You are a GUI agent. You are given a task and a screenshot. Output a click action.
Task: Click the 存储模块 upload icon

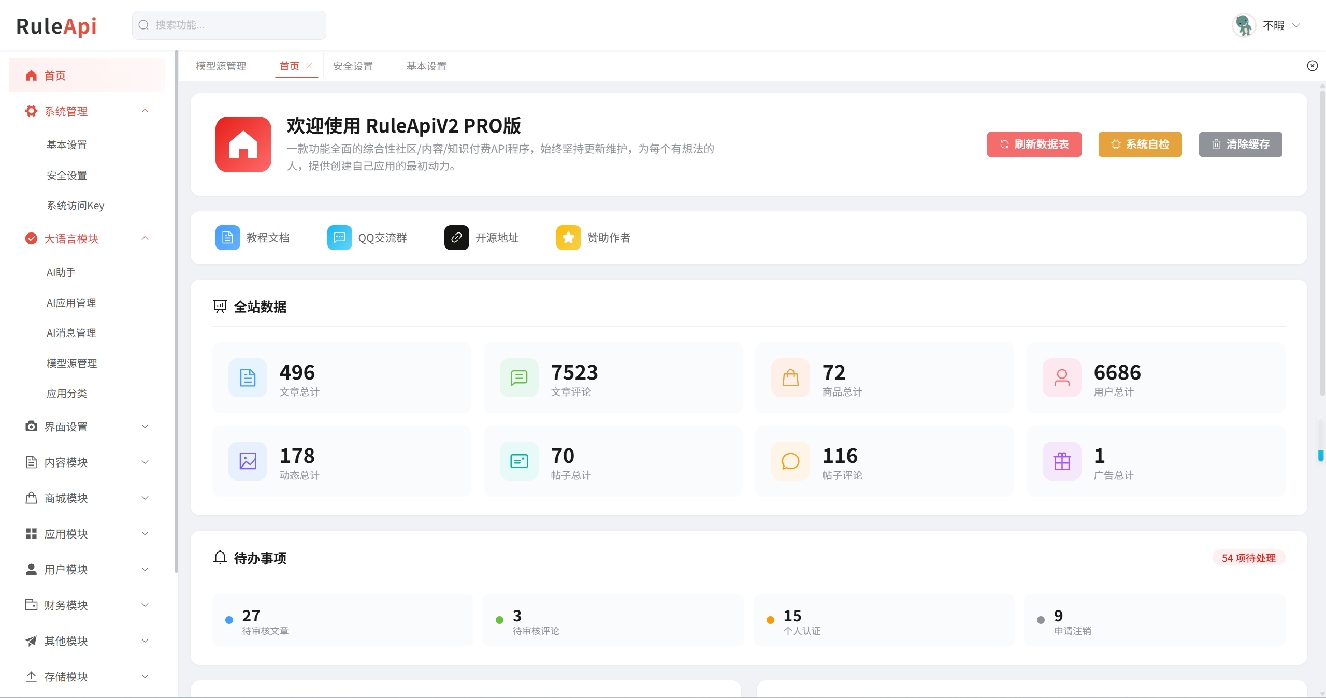(31, 677)
